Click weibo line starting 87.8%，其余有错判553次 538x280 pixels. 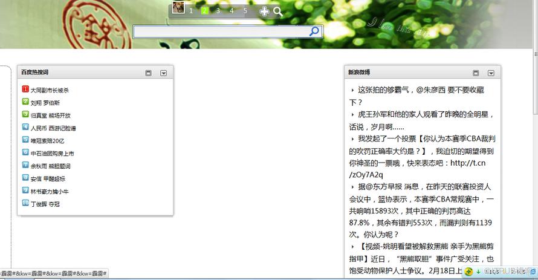[x=421, y=223]
